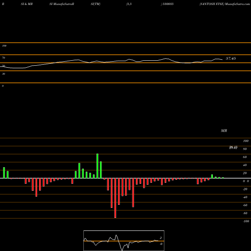Click the -20 label on the MR axis
Viewport: 251px width, 251px height.
point(245,189)
